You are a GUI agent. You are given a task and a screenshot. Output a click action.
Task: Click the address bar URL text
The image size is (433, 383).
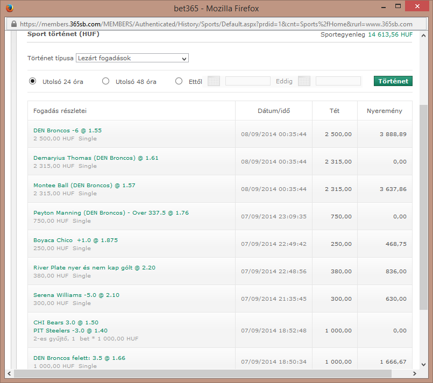click(216, 24)
